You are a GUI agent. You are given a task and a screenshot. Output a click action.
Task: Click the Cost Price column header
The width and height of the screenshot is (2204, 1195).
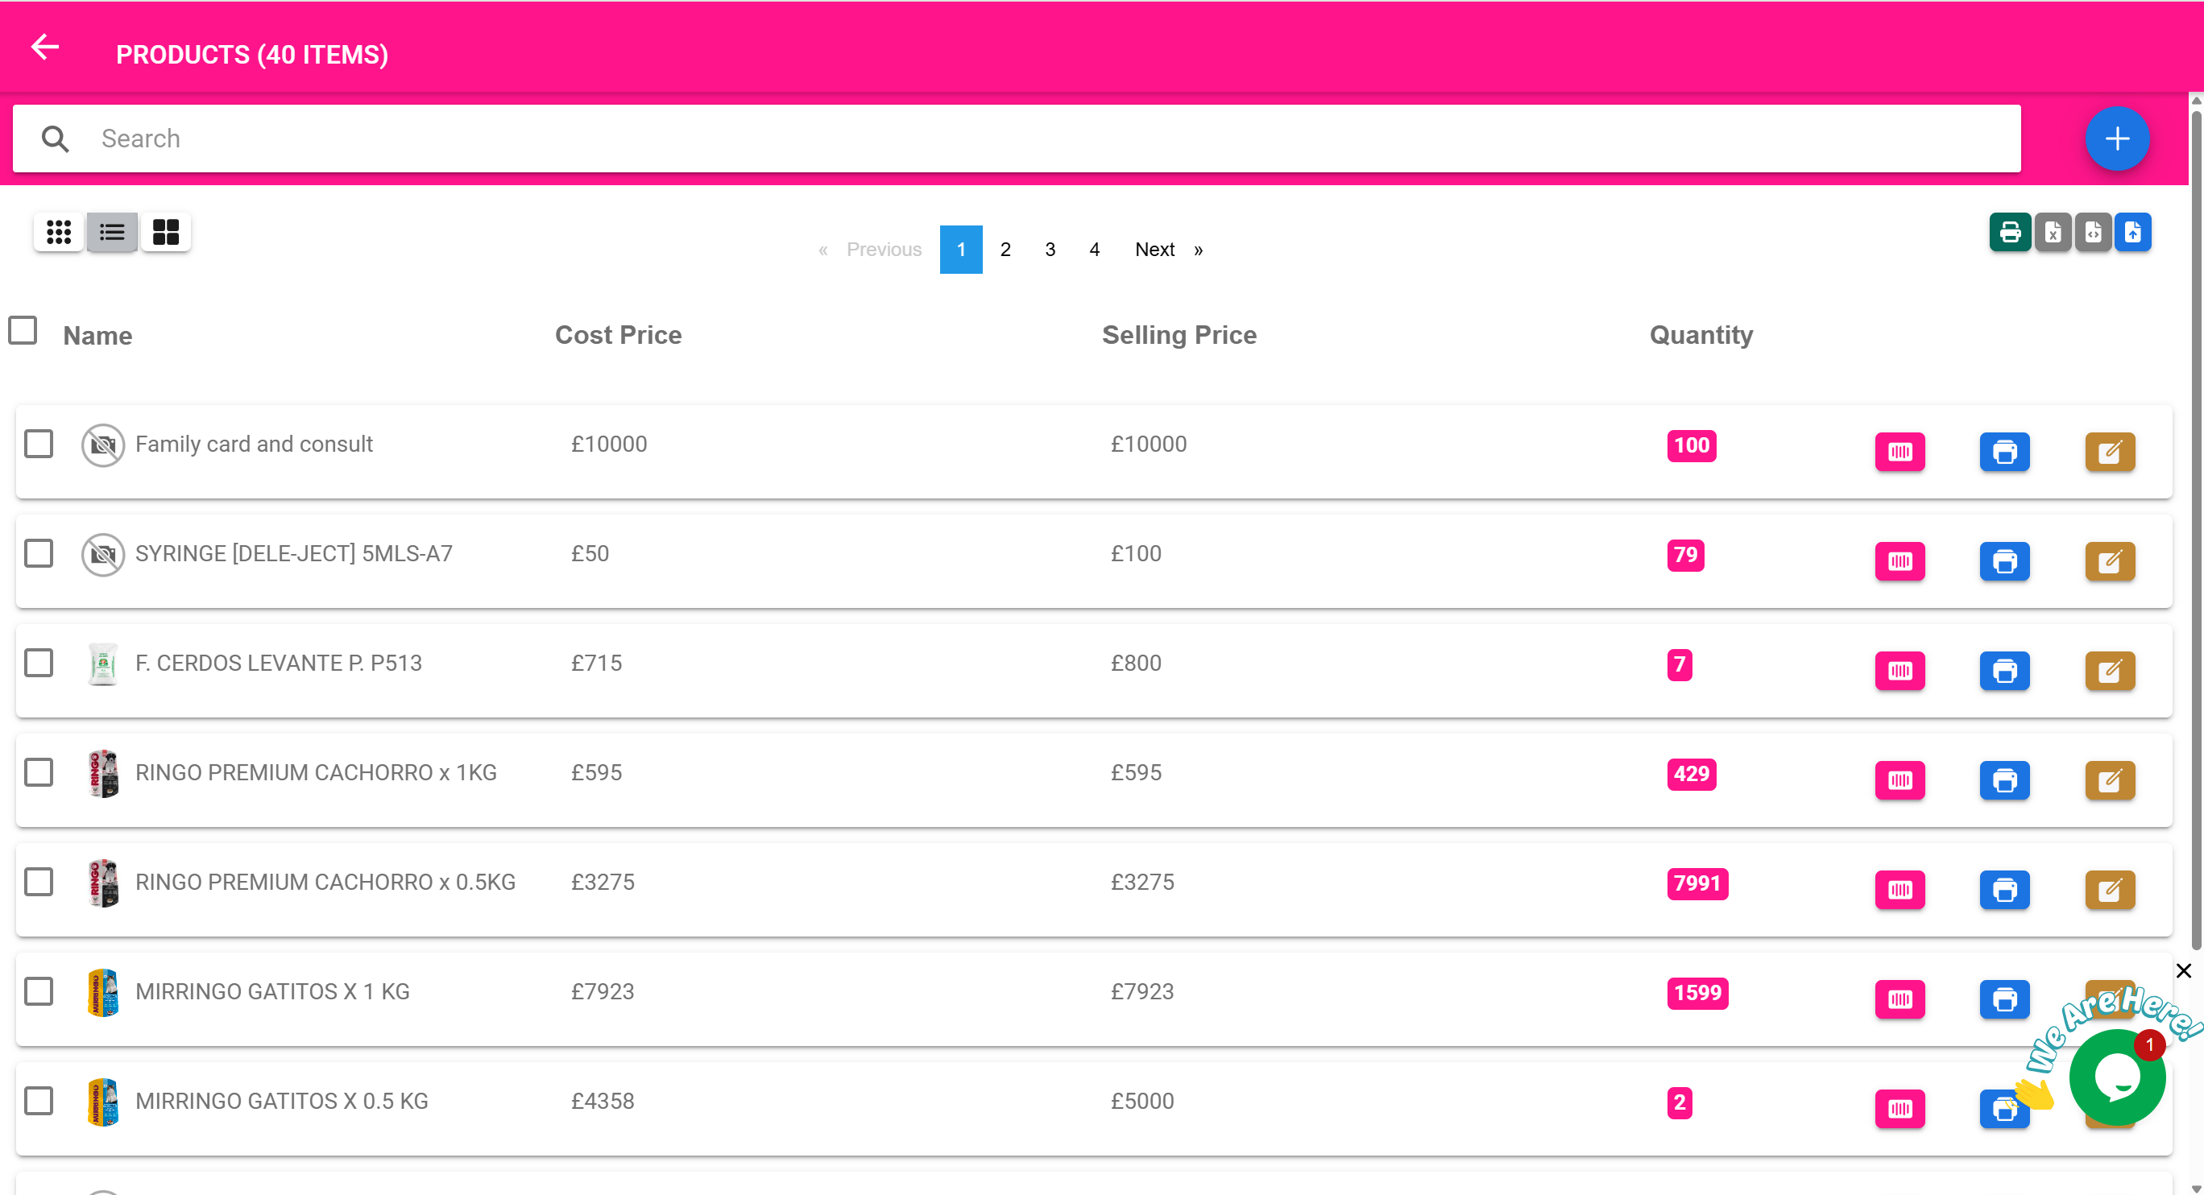pos(618,335)
